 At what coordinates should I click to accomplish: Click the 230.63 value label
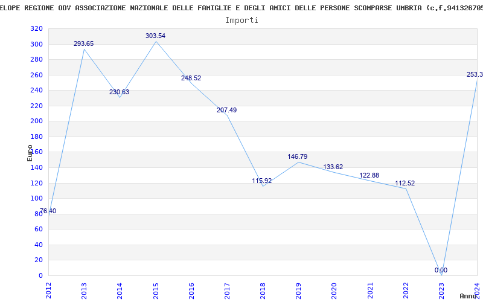pyautogui.click(x=119, y=92)
